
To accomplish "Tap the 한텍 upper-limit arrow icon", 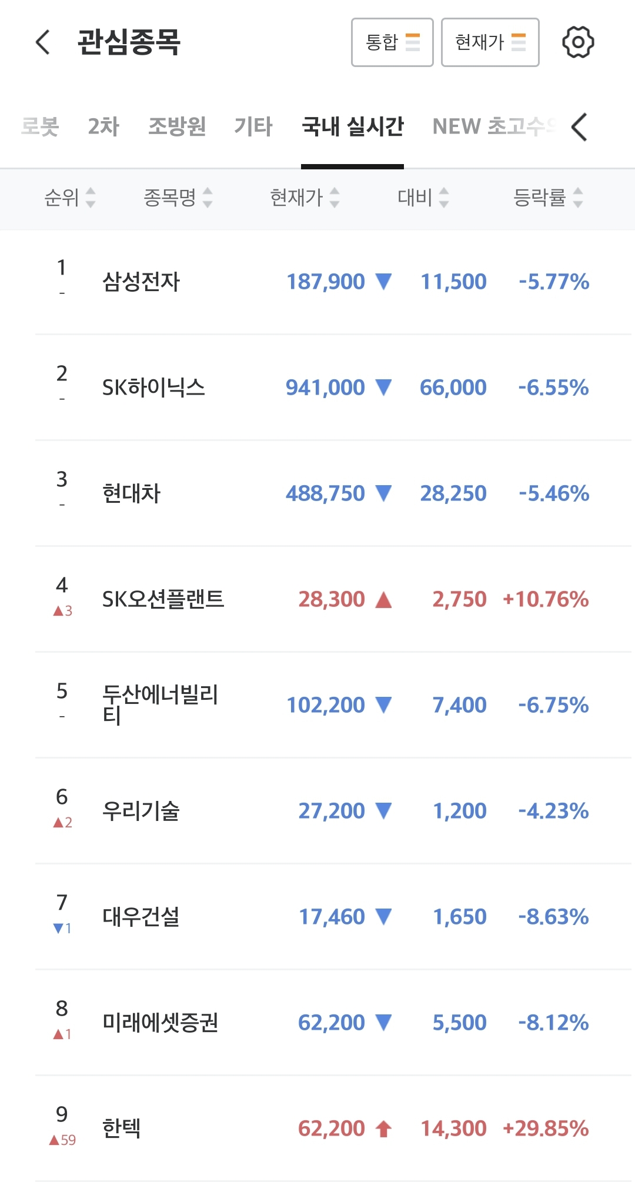I will pyautogui.click(x=384, y=1128).
